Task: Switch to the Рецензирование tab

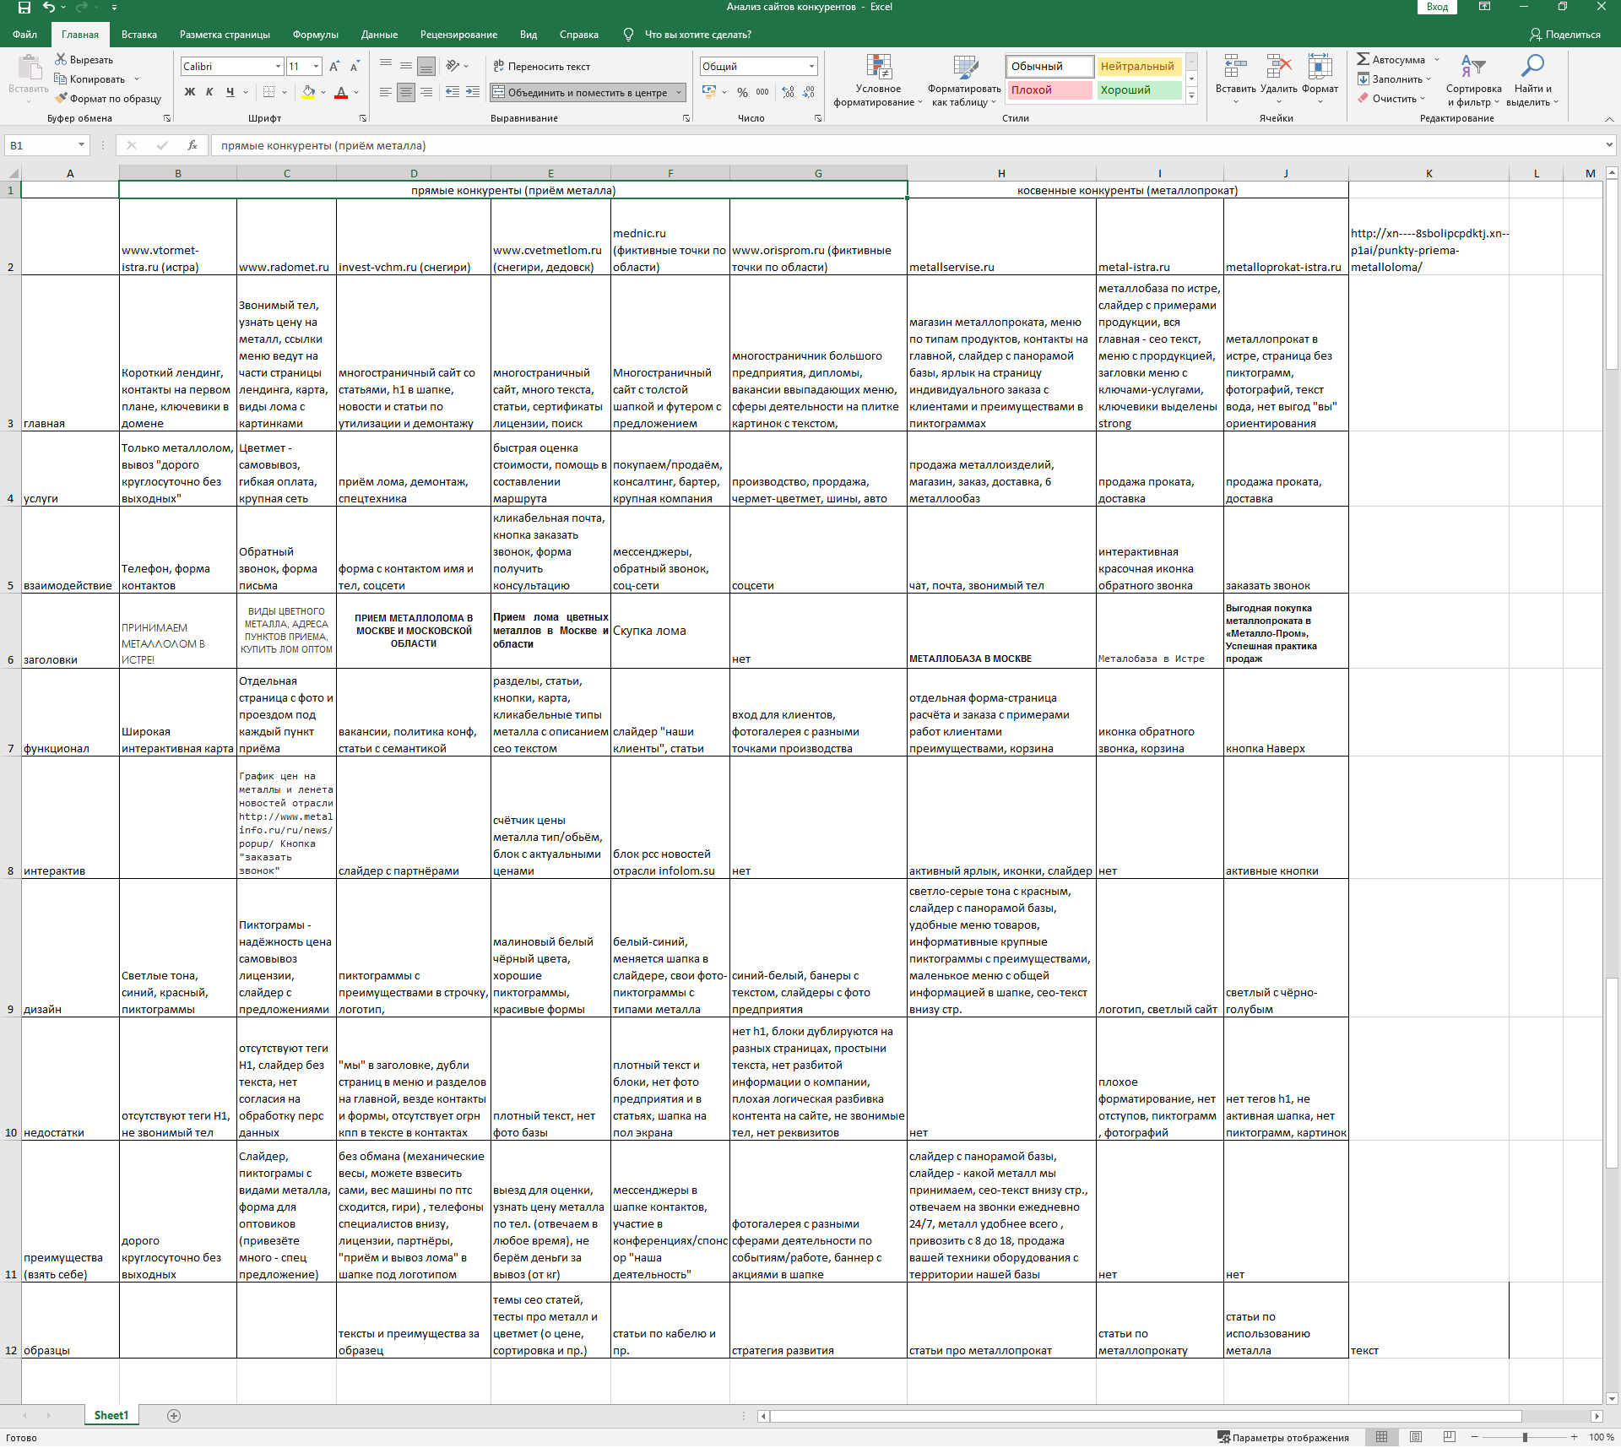Action: coord(458,35)
